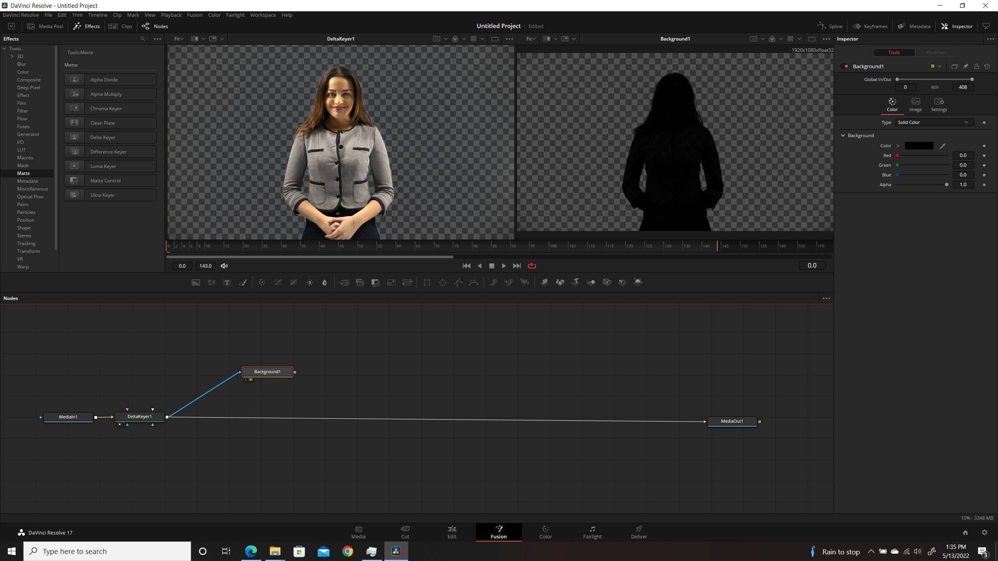
Task: Add a Blur droplet tool from the toolbar
Action: click(325, 282)
